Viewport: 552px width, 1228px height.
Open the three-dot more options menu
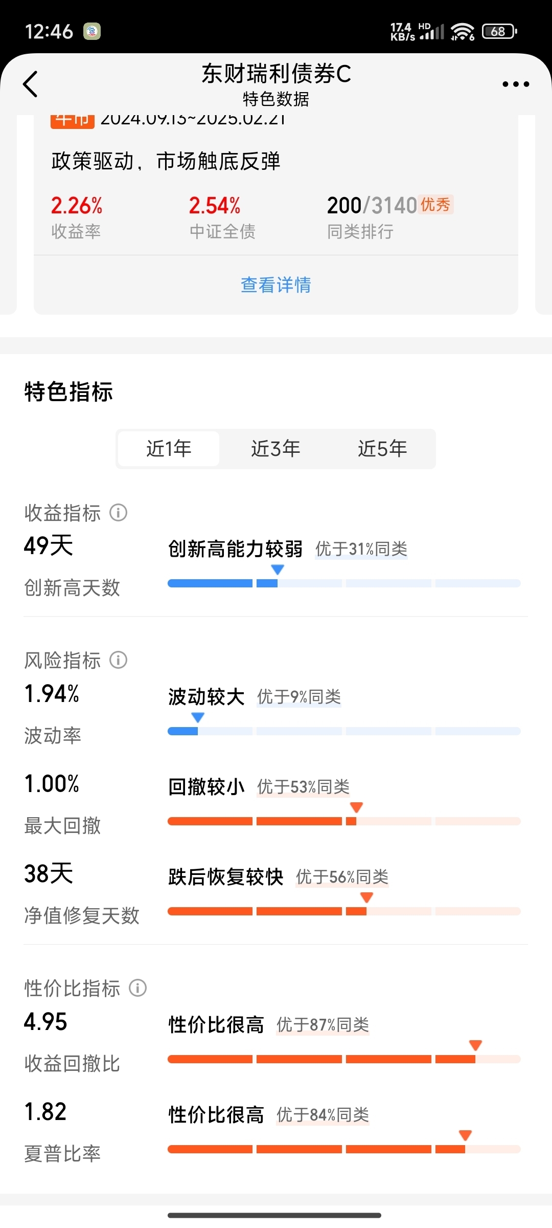(515, 84)
